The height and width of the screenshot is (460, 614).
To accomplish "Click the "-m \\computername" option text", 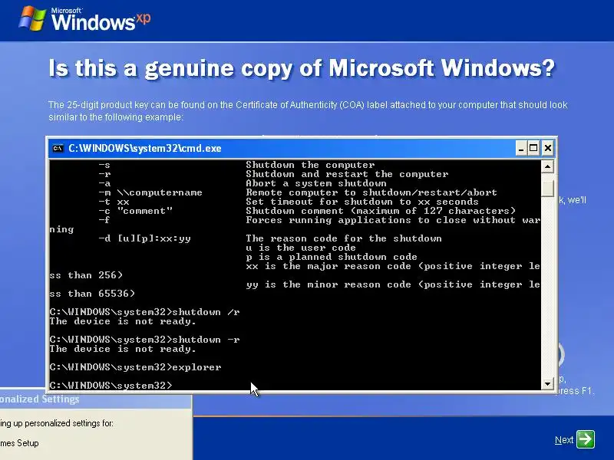I will (150, 192).
